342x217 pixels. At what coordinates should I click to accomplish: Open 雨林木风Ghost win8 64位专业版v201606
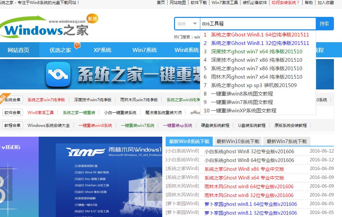249,186
